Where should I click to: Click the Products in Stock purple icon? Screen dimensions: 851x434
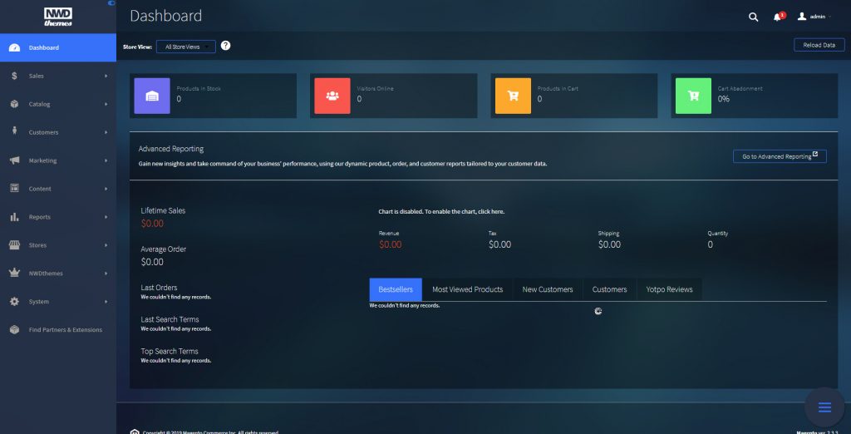152,96
